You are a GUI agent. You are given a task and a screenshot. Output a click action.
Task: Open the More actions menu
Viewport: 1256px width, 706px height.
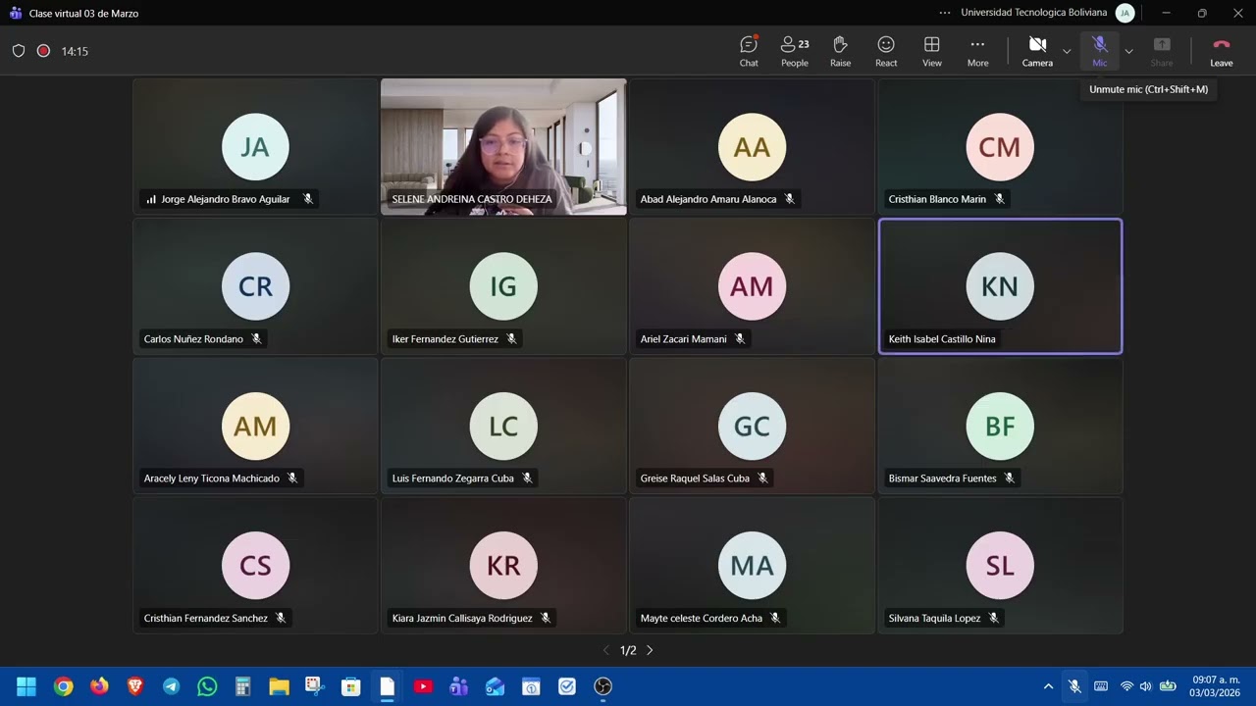[977, 51]
